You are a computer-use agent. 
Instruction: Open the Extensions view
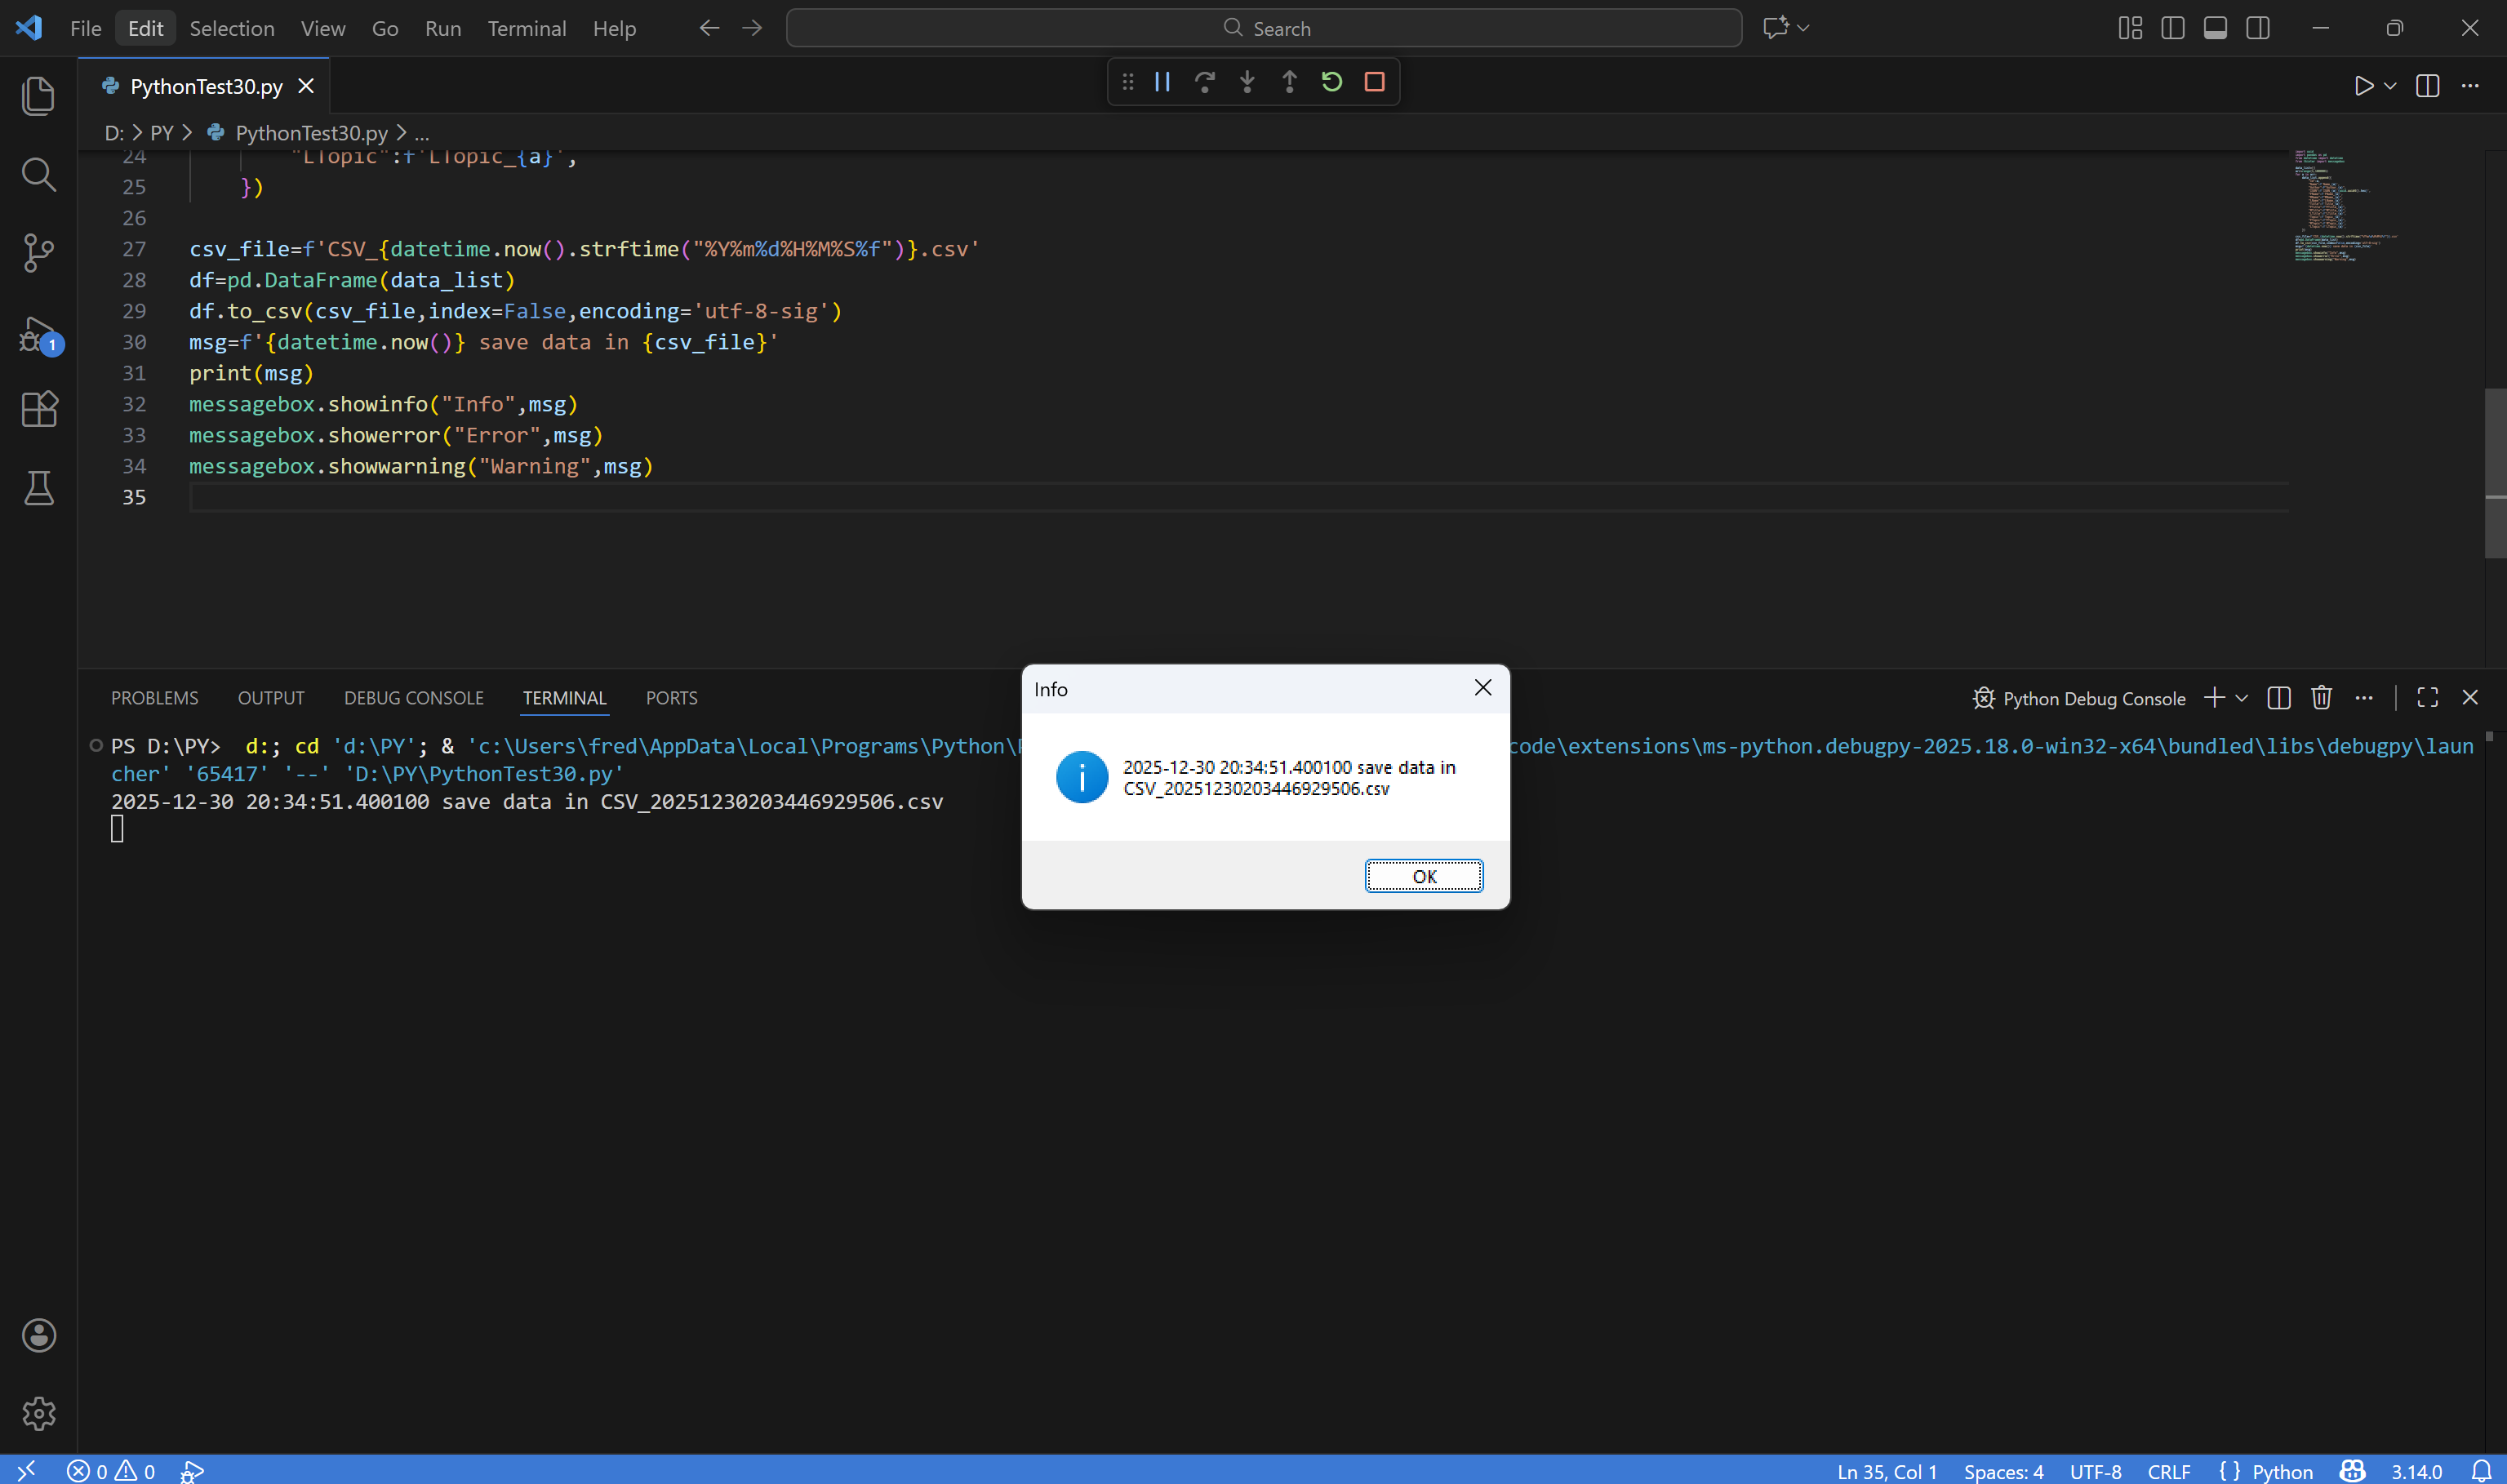pyautogui.click(x=38, y=409)
